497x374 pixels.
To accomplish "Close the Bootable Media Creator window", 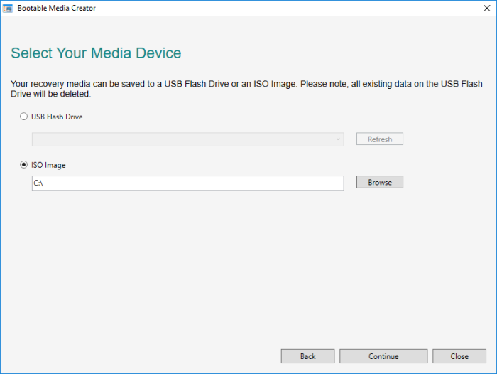I will [487, 9].
